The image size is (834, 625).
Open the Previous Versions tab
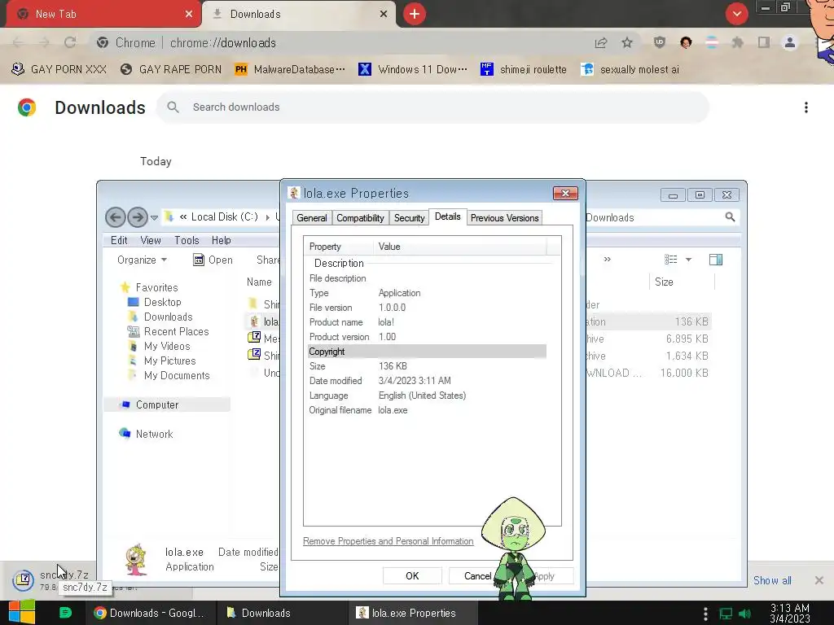pos(505,218)
